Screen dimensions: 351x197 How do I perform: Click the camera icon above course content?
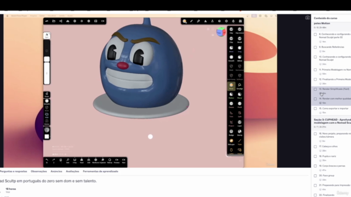coord(308,18)
